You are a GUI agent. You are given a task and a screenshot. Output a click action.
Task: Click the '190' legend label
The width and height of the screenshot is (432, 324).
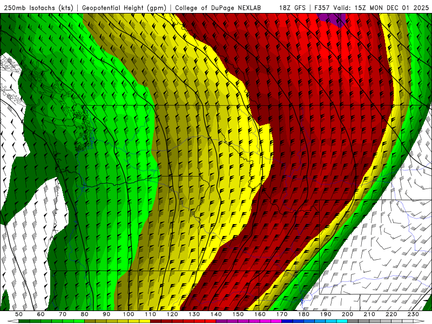tap(326, 314)
